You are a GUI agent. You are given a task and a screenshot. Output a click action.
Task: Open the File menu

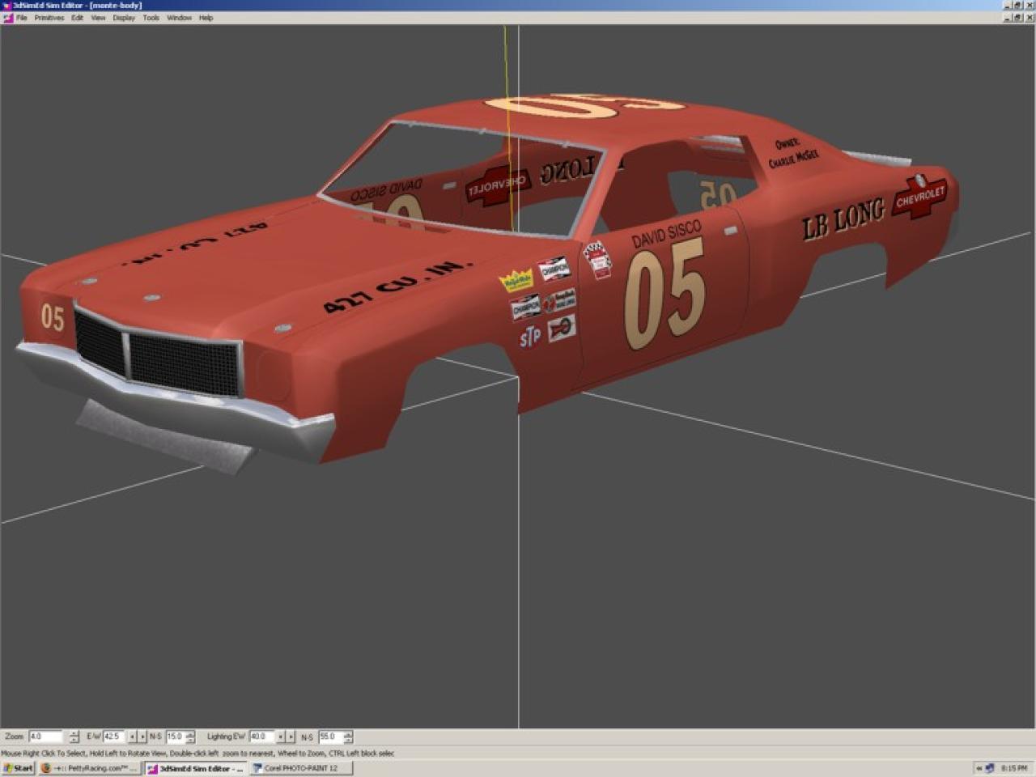tap(22, 18)
